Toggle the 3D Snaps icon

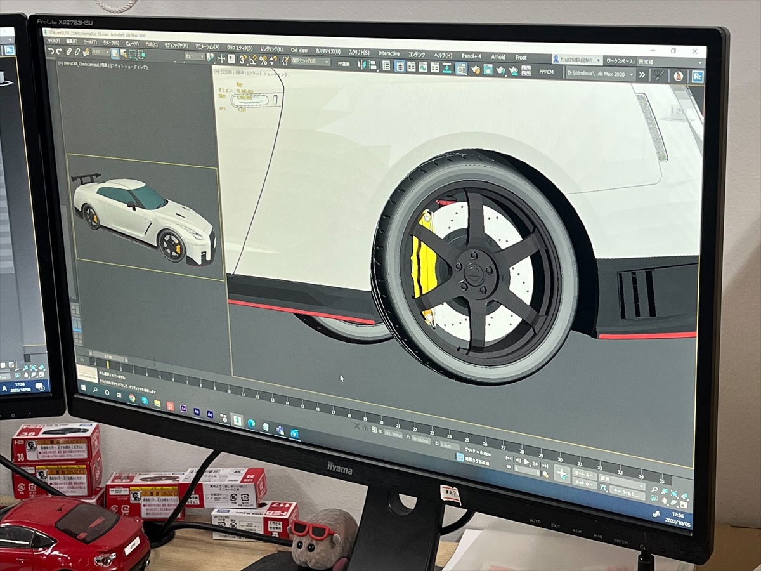243,60
